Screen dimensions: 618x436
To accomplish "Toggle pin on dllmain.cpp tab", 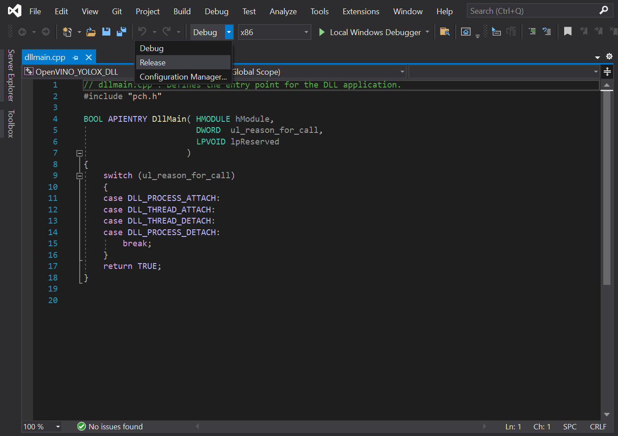I will [75, 58].
